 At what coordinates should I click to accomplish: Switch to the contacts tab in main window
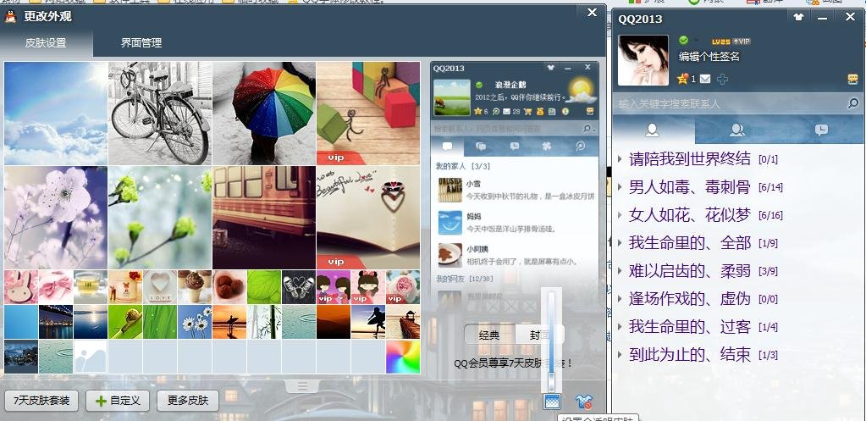click(653, 130)
